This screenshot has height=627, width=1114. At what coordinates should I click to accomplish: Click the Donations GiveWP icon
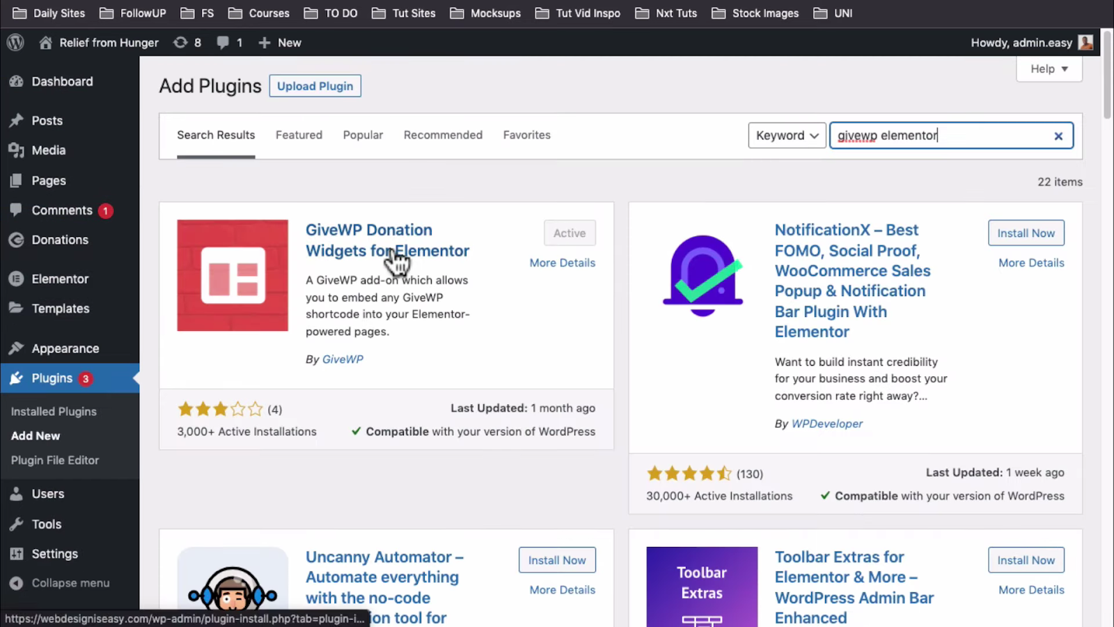coord(17,240)
